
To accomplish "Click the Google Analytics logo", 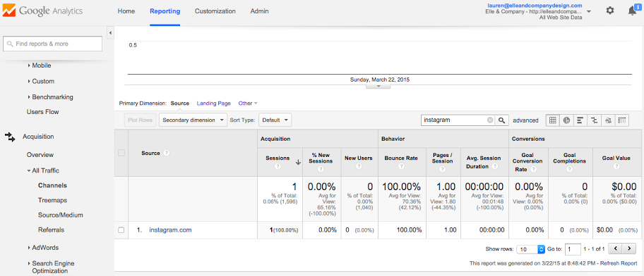I will pyautogui.click(x=43, y=11).
